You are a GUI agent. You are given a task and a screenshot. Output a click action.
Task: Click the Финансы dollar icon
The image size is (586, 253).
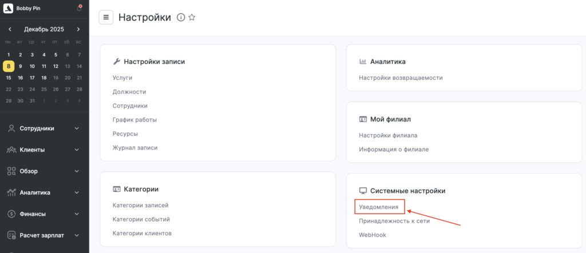click(11, 214)
